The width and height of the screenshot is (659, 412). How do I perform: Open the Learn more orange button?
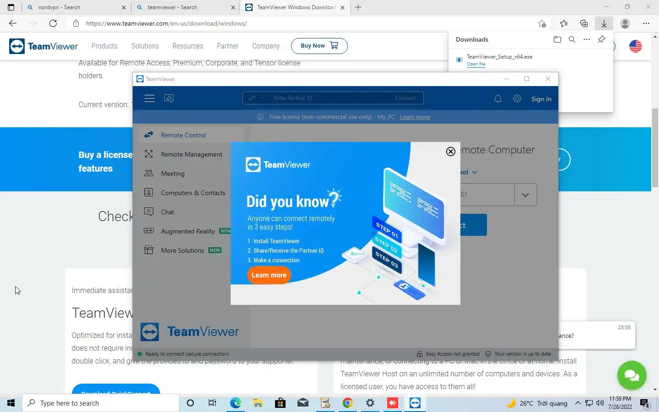269,275
